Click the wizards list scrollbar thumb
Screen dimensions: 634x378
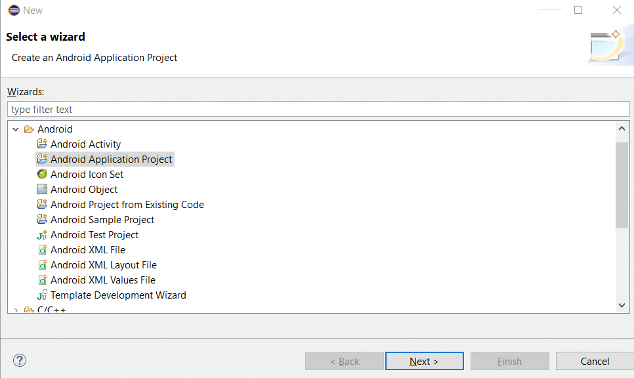(622, 185)
